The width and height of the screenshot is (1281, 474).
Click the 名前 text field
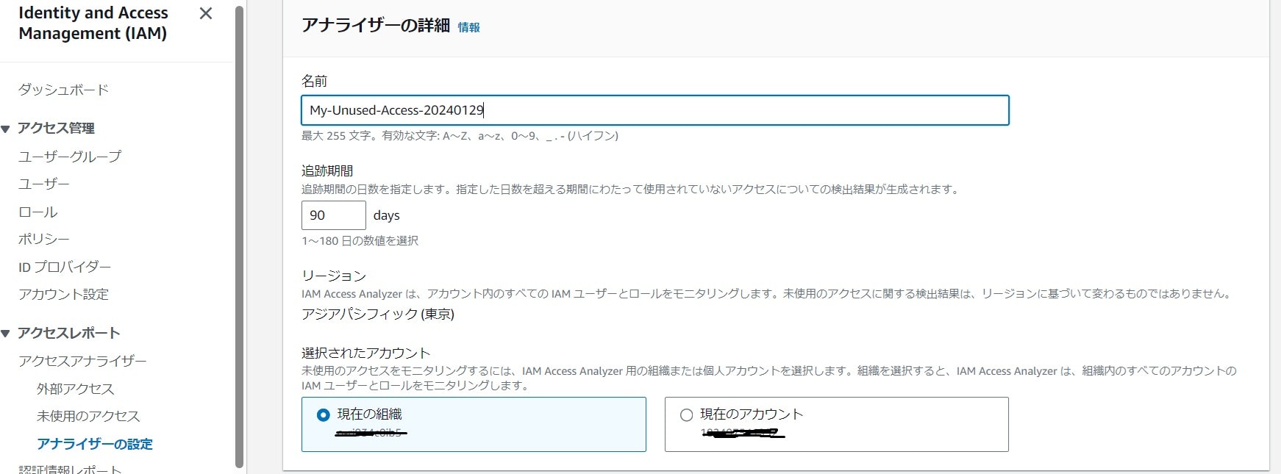[x=654, y=110]
